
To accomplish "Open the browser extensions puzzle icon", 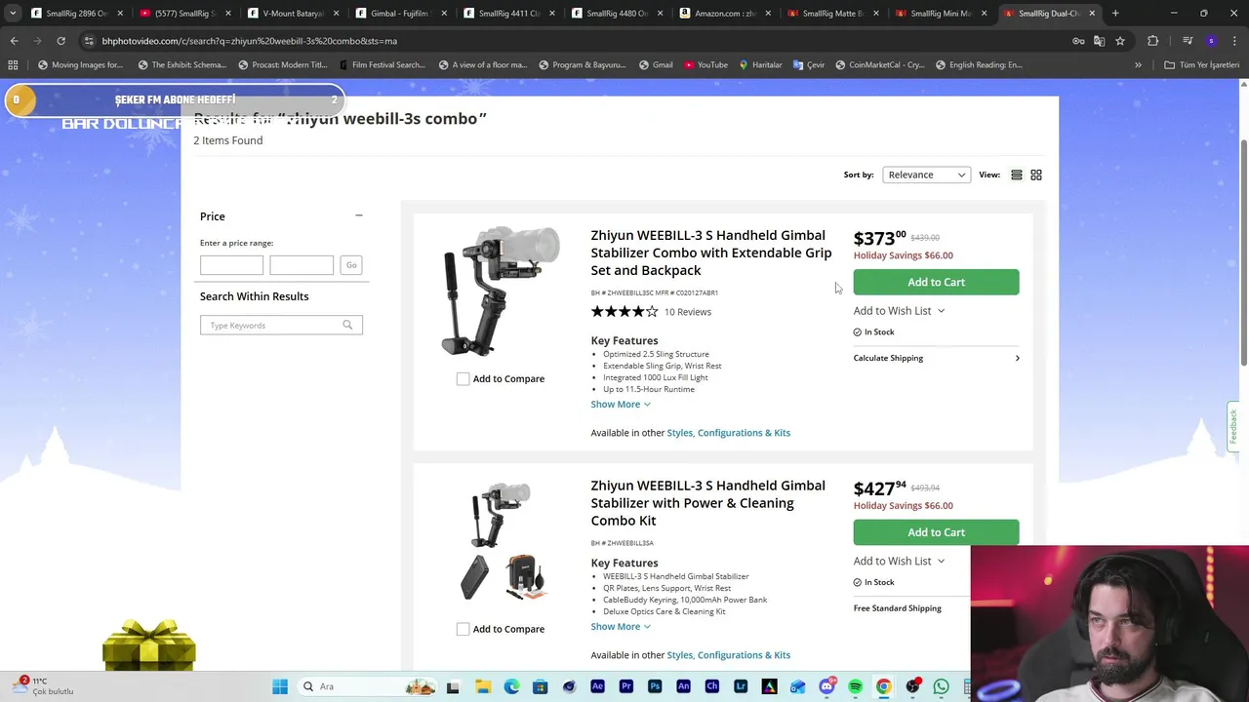I will [1152, 41].
